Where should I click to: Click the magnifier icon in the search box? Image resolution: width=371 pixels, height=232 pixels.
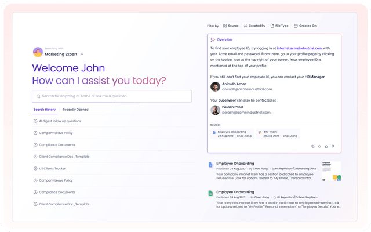pos(38,96)
